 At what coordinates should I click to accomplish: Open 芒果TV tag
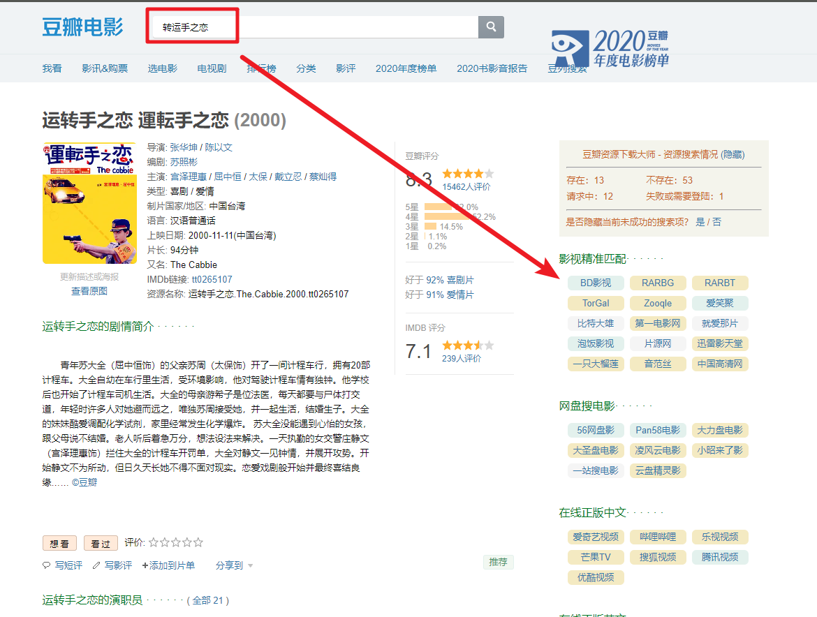coord(596,557)
